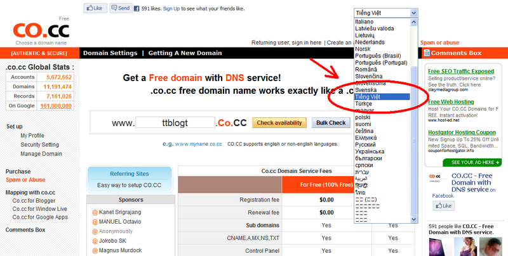Open www.myname.co.cc example link
The width and height of the screenshot is (508, 256).
point(198,144)
